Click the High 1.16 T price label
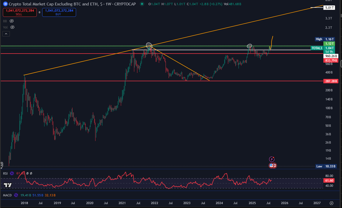This screenshot has height=208, width=342. (x=325, y=39)
